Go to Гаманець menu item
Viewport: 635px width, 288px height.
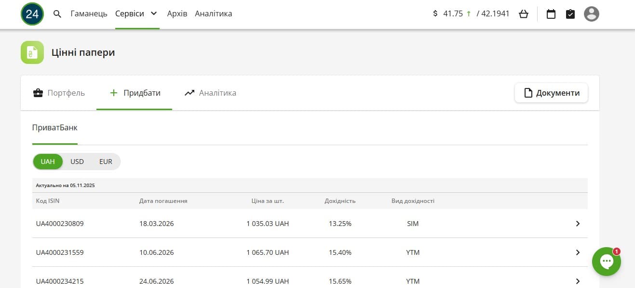pyautogui.click(x=89, y=14)
